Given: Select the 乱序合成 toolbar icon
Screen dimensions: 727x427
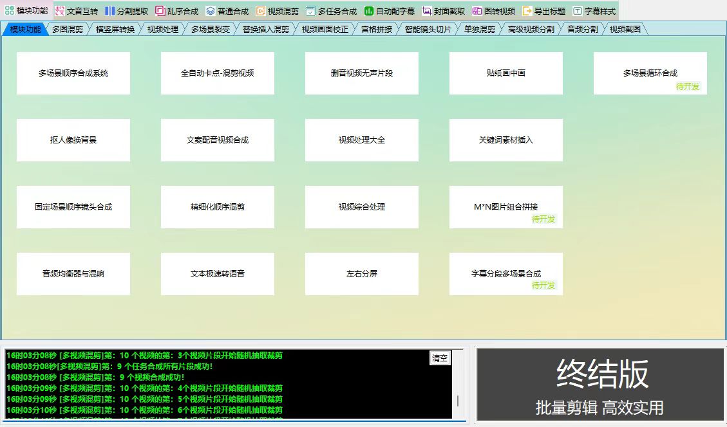Looking at the screenshot, I should [x=160, y=11].
